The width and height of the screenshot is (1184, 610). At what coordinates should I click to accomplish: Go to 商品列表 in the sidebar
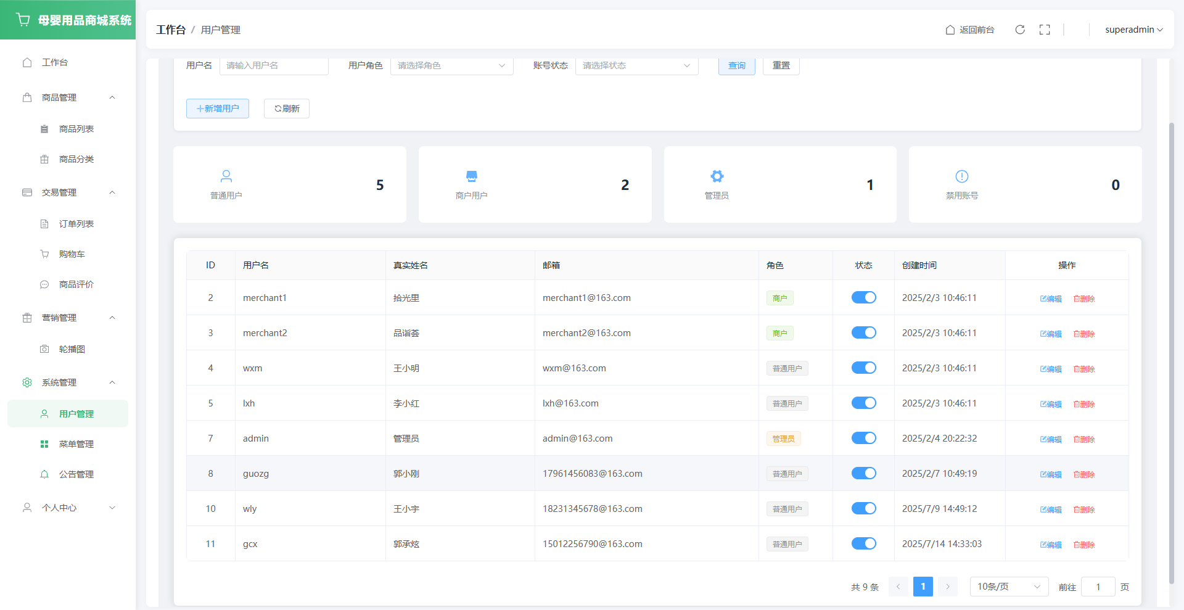coord(76,129)
